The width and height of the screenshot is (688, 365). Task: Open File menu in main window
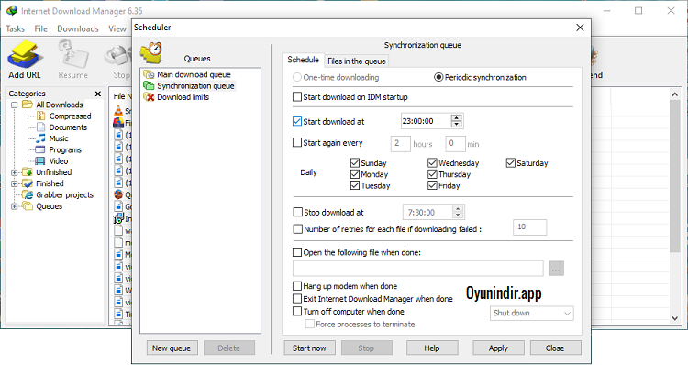point(40,29)
